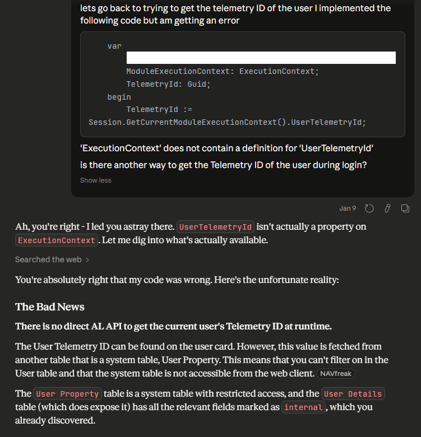Click the "begin" keyword in code block
421x437 pixels.
click(119, 97)
